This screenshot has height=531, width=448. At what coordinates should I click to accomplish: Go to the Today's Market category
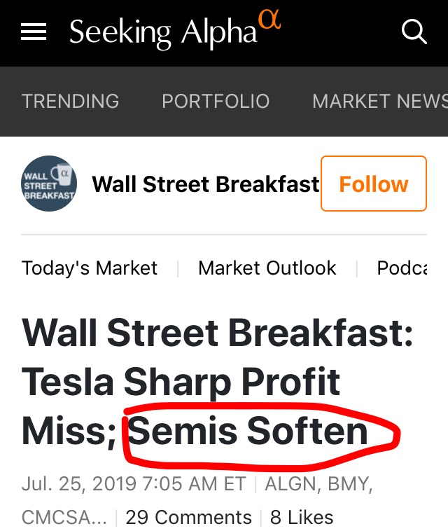point(90,268)
